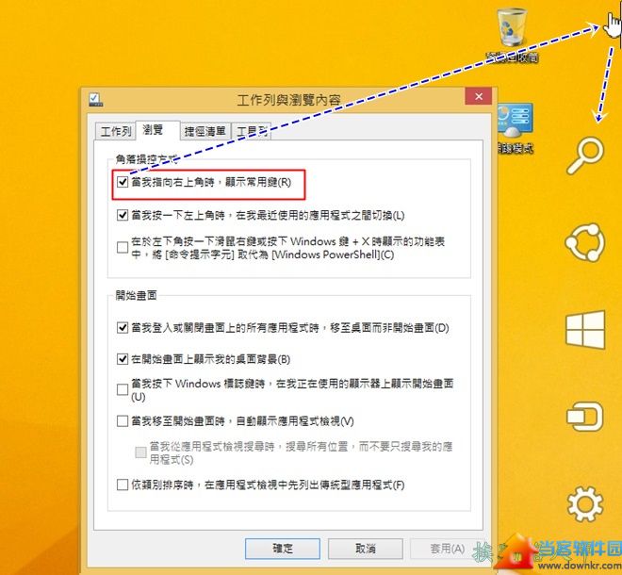622x575 pixels.
Task: Select the Recycle Bin desktop icon
Action: [x=512, y=35]
